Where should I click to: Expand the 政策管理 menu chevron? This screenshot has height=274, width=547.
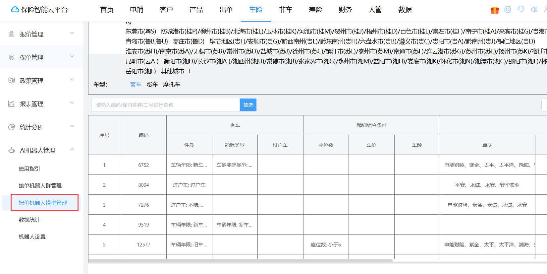(x=72, y=80)
